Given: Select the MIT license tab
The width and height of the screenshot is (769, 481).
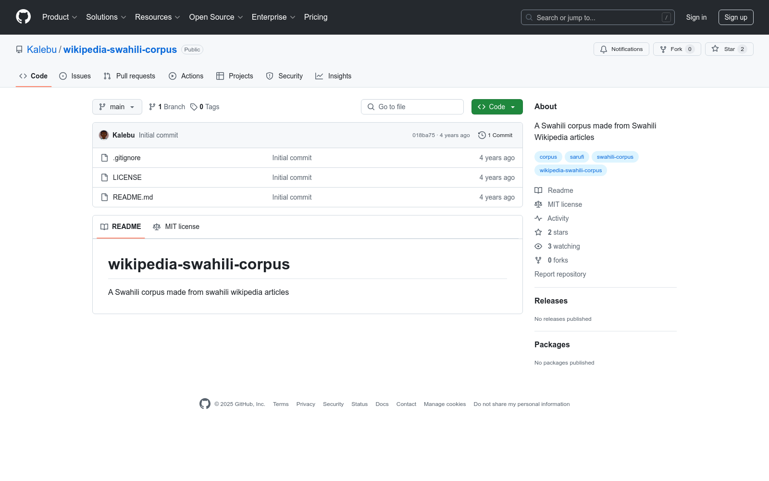Looking at the screenshot, I should click(176, 227).
